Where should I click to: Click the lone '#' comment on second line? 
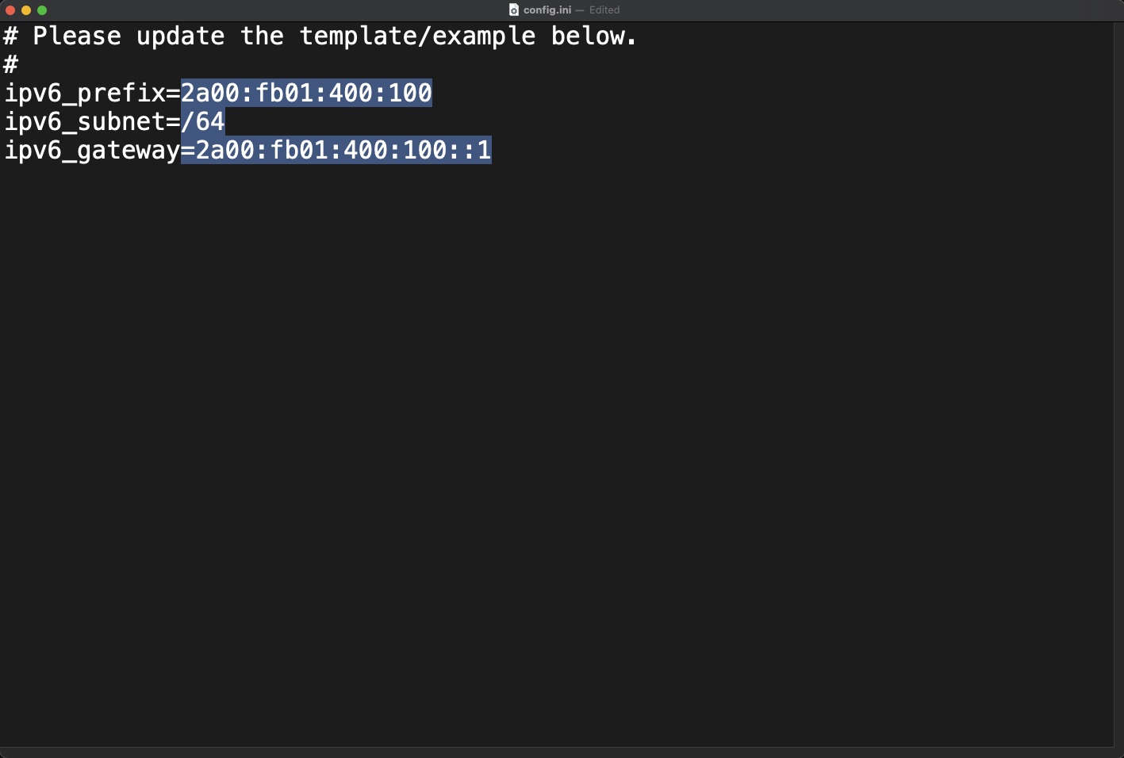11,64
